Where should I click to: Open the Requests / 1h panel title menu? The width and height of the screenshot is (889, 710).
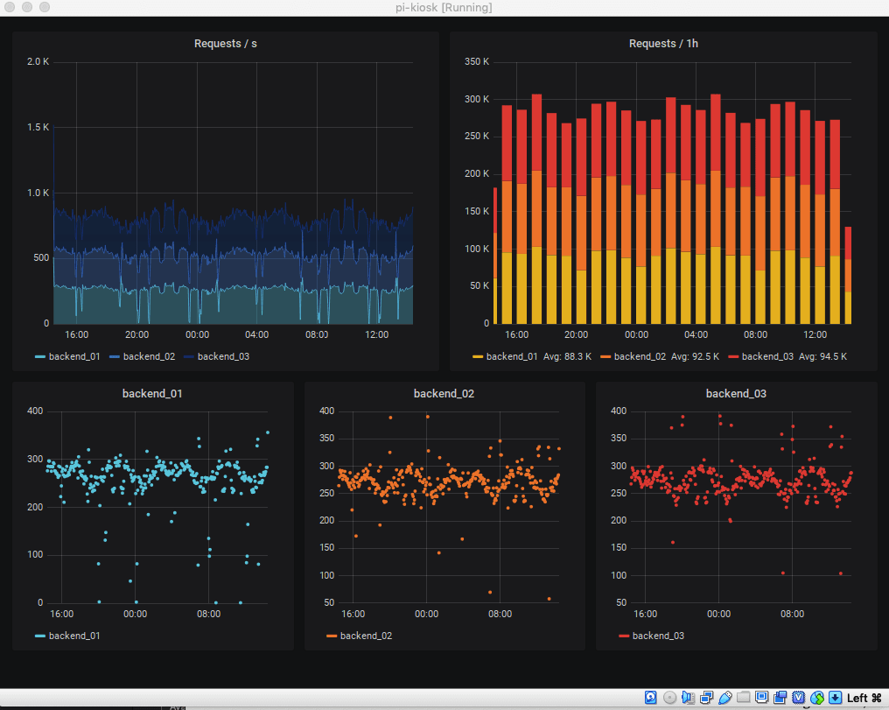(x=663, y=44)
